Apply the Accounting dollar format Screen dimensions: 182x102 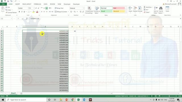point(71,12)
